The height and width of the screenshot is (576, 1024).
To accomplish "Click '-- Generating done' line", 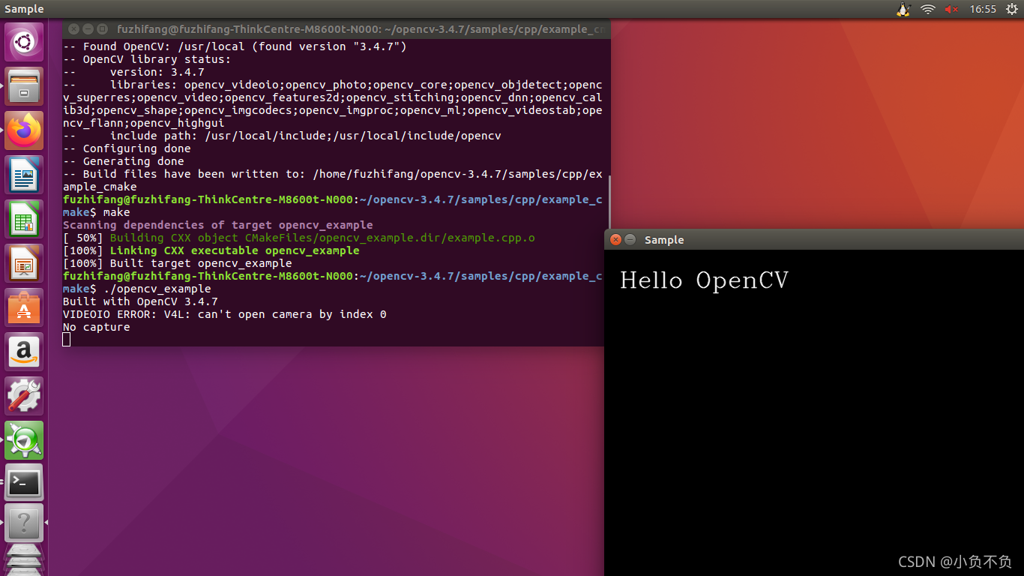I will point(124,161).
